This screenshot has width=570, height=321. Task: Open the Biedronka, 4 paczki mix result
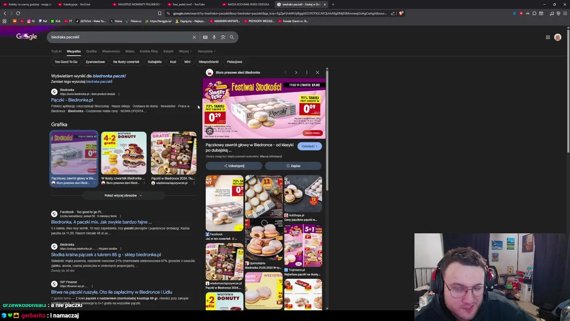click(102, 222)
